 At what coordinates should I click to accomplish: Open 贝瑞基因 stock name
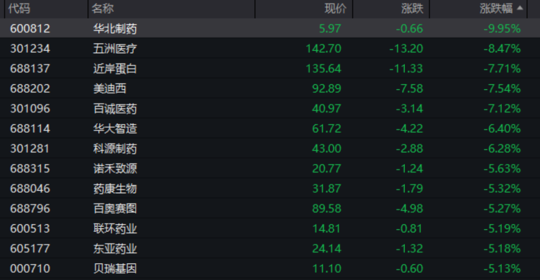(x=115, y=268)
